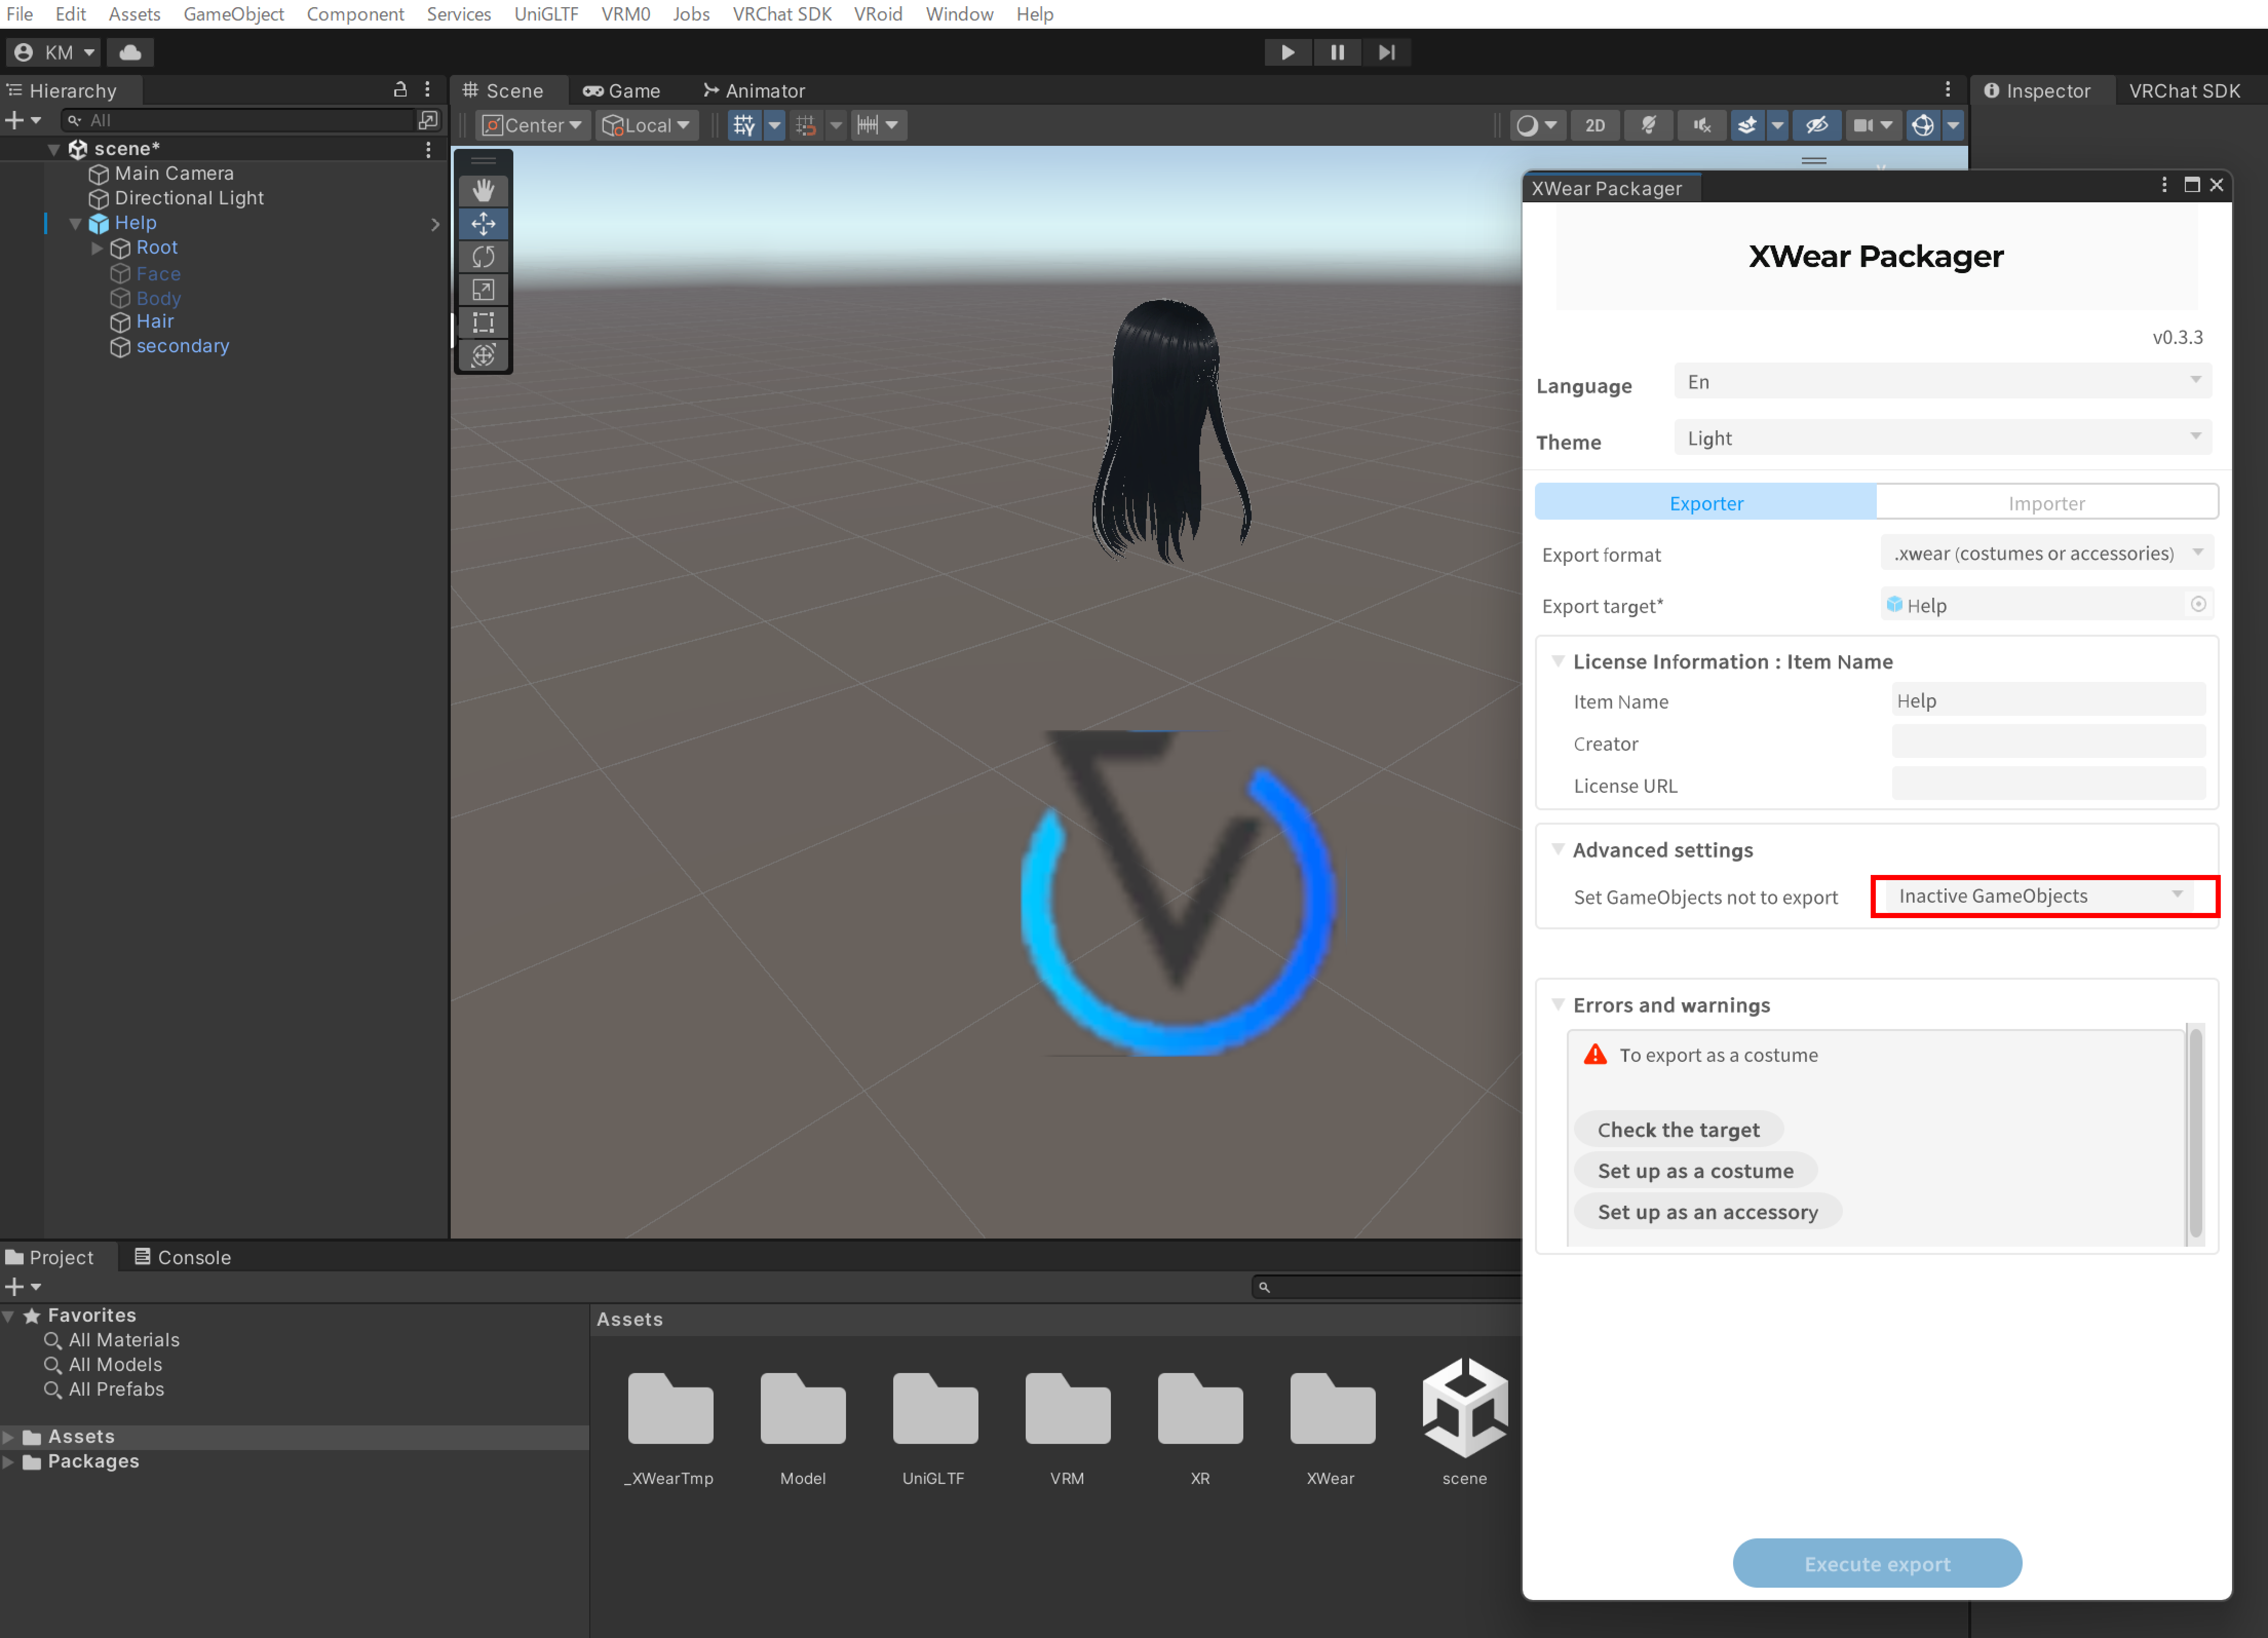Toggle grid snapping icon
The width and height of the screenshot is (2268, 1638).
coord(806,125)
